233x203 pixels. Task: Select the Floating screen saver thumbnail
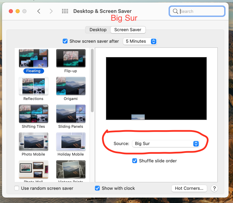coord(34,58)
